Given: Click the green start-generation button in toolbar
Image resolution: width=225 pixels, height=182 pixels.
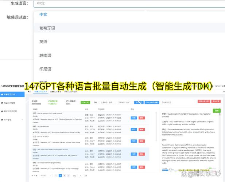Looking at the screenshot, I should [85, 103].
